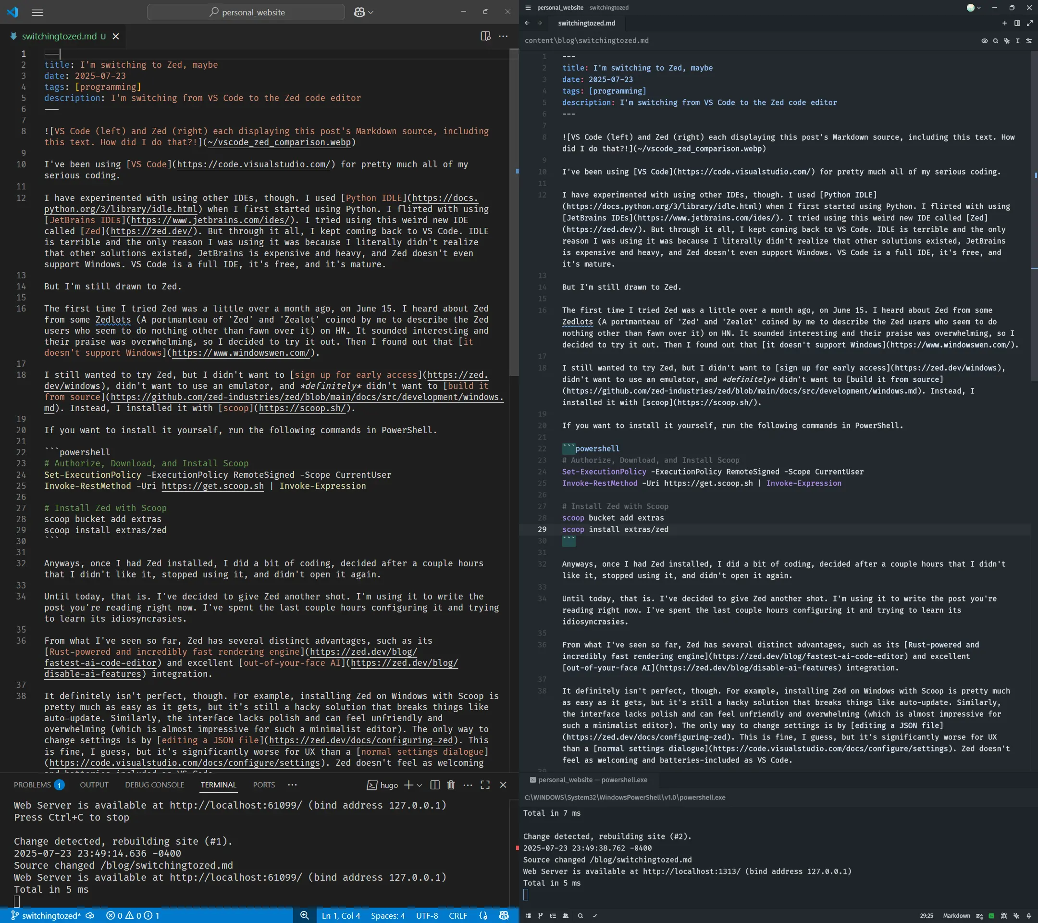Switch to the OUTPUT panel tab
Viewport: 1038px width, 923px height.
[x=94, y=785]
